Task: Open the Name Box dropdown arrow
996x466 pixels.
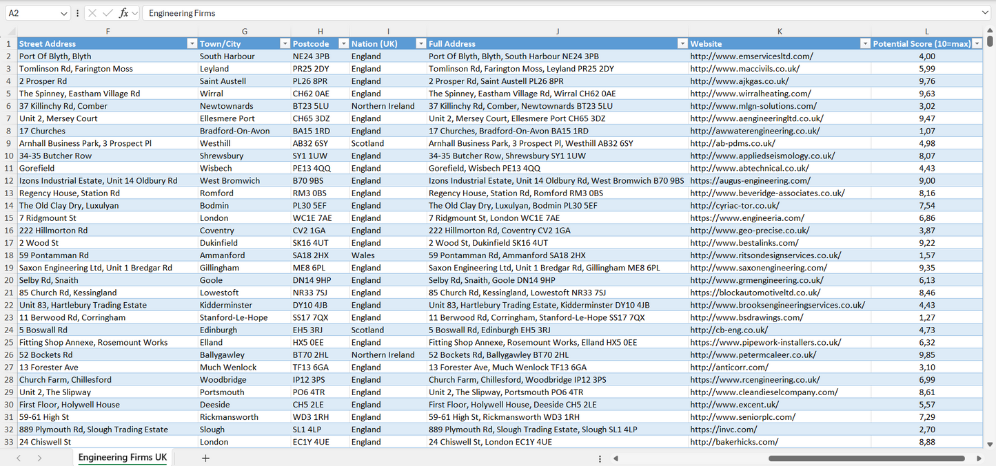Action: [x=64, y=13]
